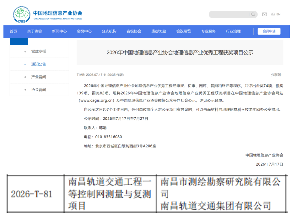Focus the header search box
This screenshot has width=292, height=214.
pos(233,14)
